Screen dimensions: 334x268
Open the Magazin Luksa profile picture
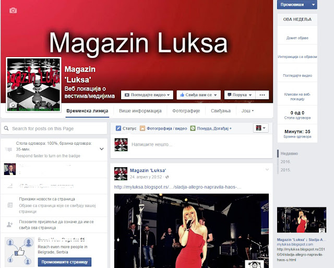pyautogui.click(x=33, y=85)
